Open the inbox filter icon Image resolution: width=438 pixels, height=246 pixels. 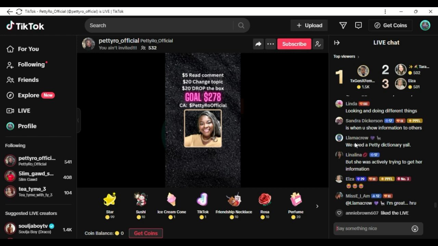click(x=343, y=25)
